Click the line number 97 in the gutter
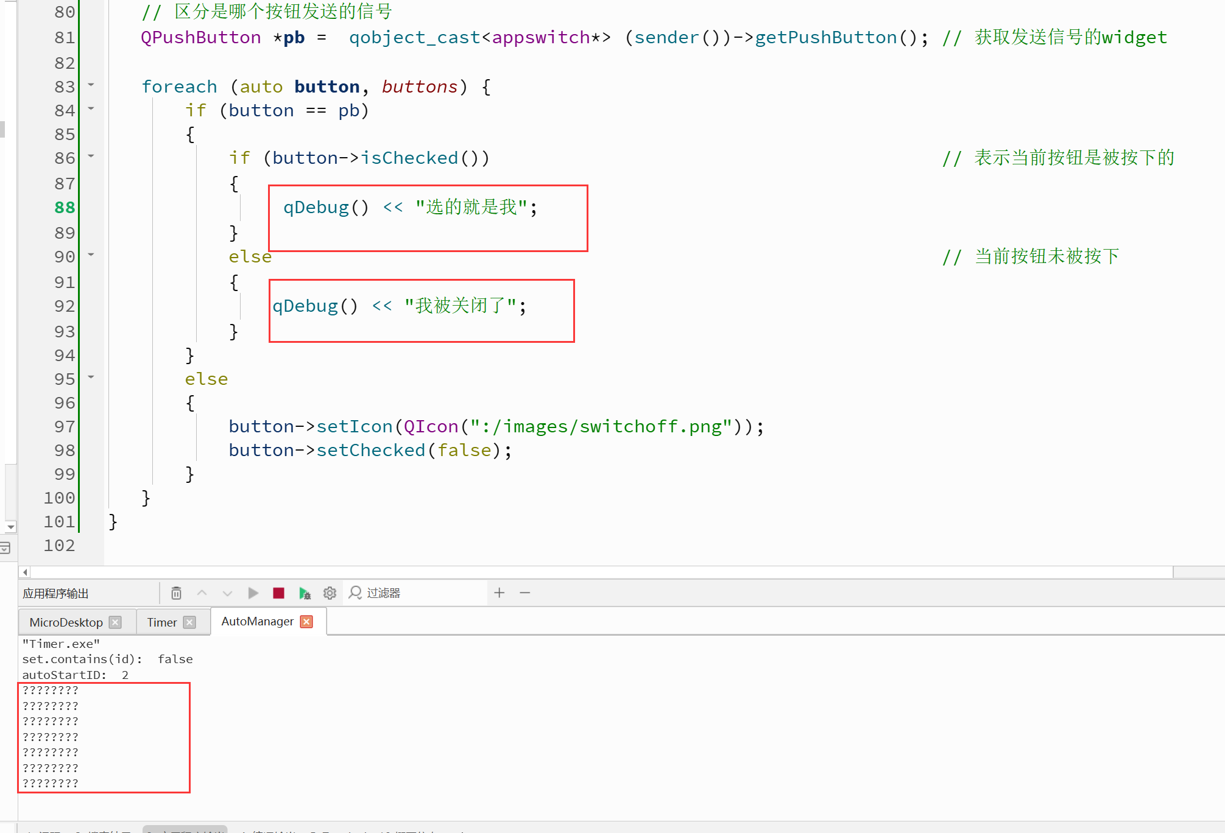Image resolution: width=1225 pixels, height=833 pixels. click(x=65, y=427)
